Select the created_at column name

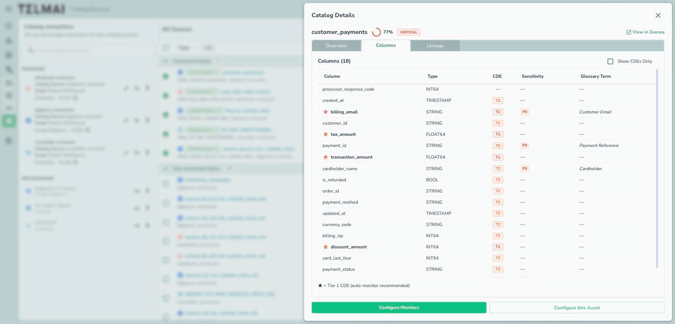(333, 101)
